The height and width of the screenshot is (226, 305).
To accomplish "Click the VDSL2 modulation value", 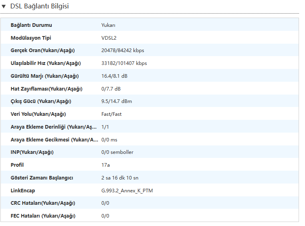I will pyautogui.click(x=109, y=38).
